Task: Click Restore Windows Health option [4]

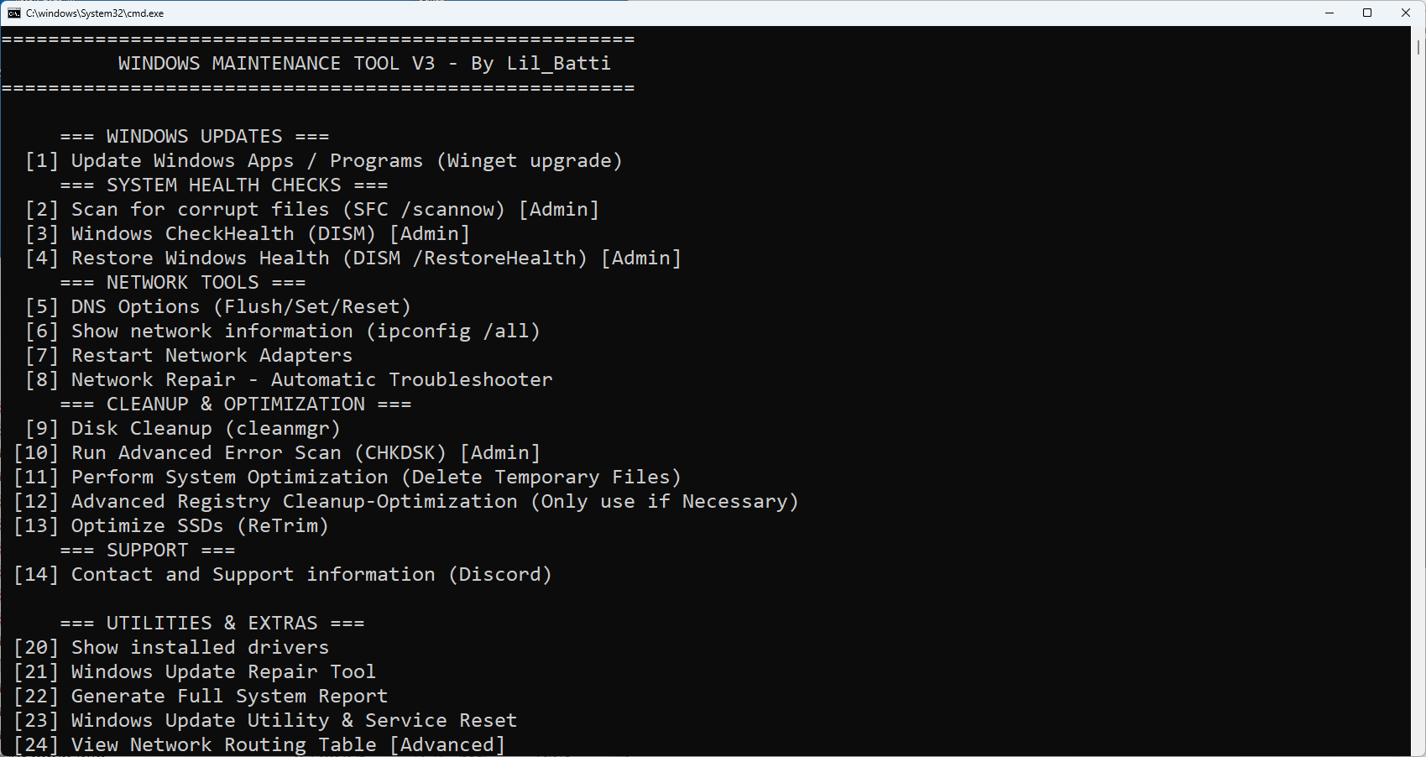Action: click(x=353, y=258)
